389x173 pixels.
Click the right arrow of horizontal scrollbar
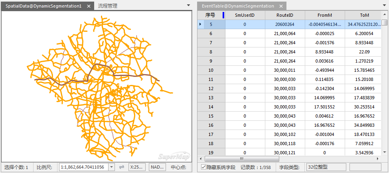click(x=377, y=159)
